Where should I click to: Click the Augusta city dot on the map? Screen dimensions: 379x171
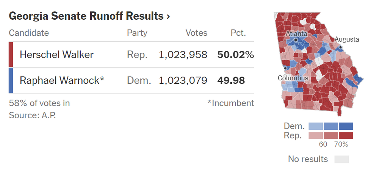click(340, 47)
